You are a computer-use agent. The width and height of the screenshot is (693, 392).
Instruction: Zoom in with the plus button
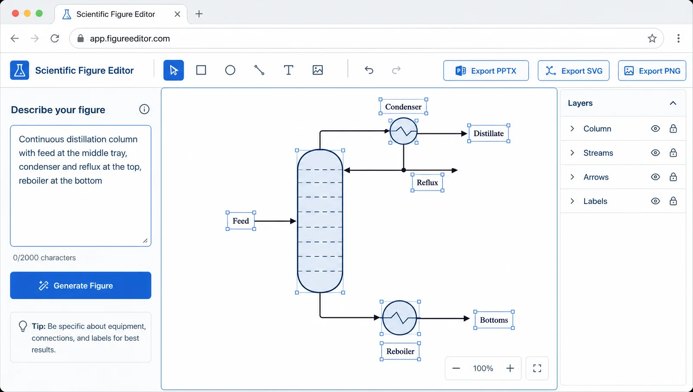tap(510, 368)
